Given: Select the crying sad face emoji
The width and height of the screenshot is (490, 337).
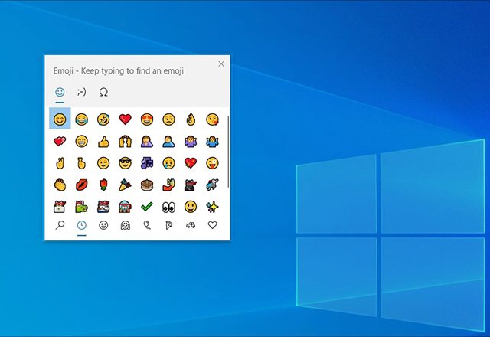Looking at the screenshot, I should pos(168,163).
